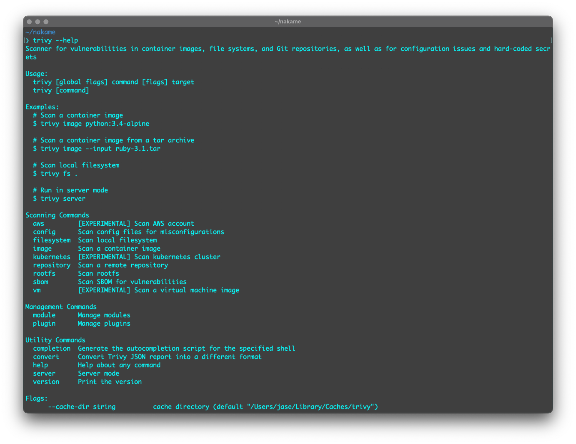576x444 pixels.
Task: Click the 'kubernetes' command entry
Action: tap(52, 257)
